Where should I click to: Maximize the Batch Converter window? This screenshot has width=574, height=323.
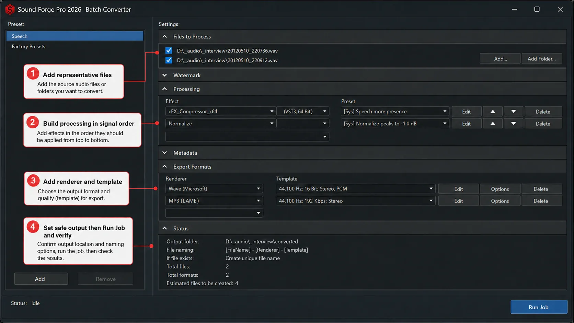(537, 9)
